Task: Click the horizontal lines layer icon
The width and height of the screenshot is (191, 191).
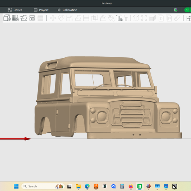Action: point(40,18)
